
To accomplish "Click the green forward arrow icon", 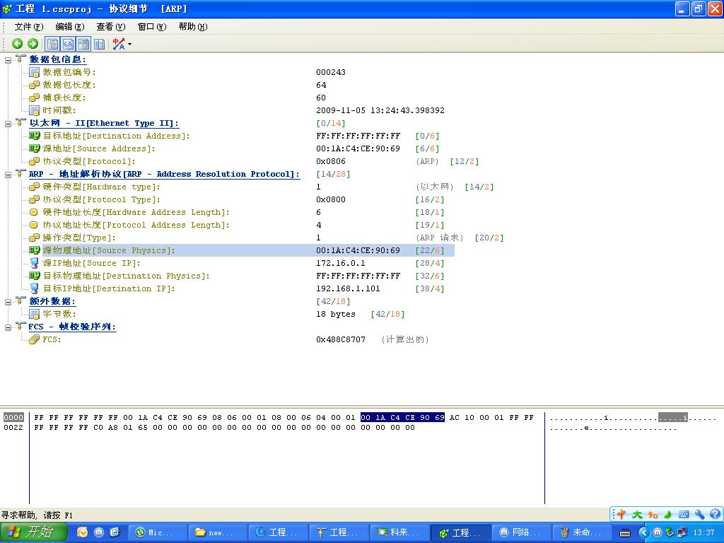I will [x=33, y=44].
